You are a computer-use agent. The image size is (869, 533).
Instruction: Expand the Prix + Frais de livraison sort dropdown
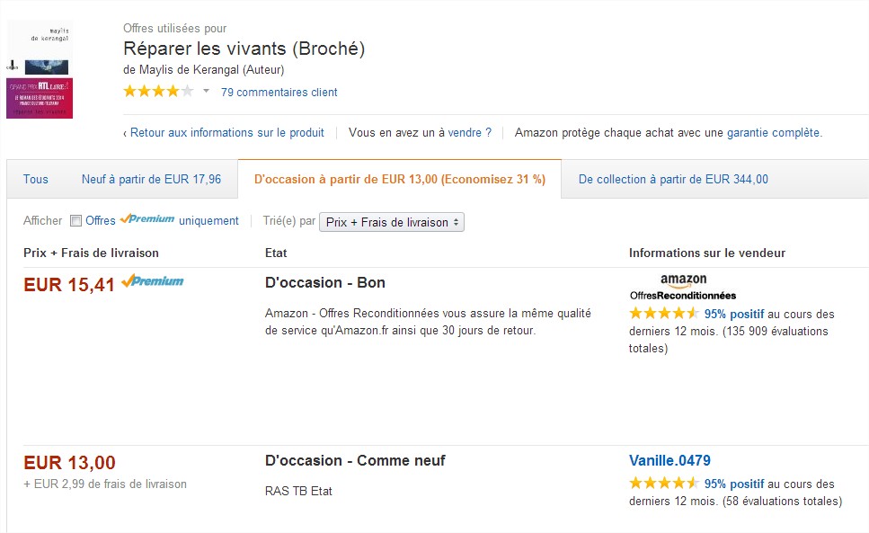391,222
